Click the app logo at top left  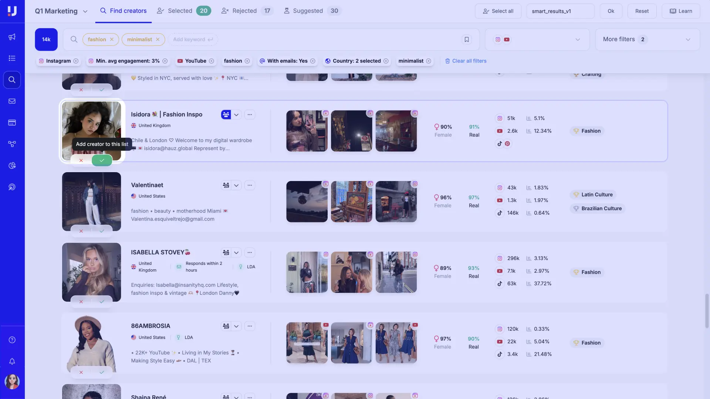(12, 11)
